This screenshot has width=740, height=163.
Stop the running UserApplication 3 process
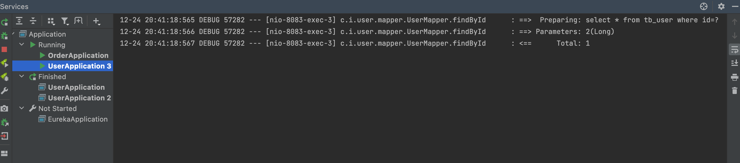click(4, 49)
